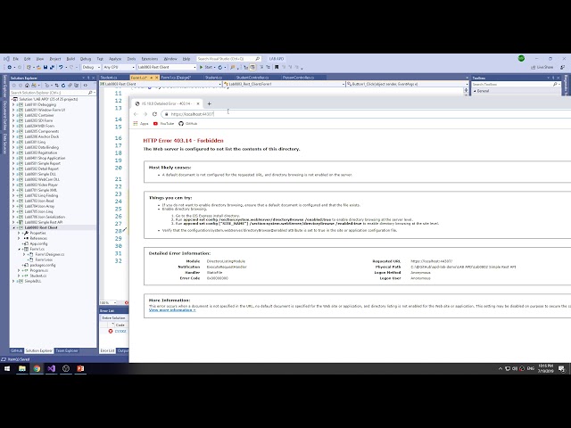Click the Save All toolbar icon
The width and height of the screenshot is (571, 428).
[x=52, y=68]
